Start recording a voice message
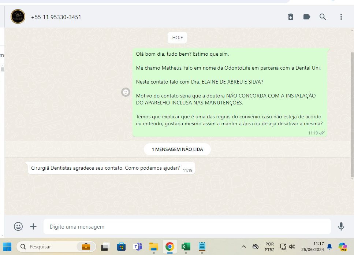The width and height of the screenshot is (354, 255). [341, 226]
